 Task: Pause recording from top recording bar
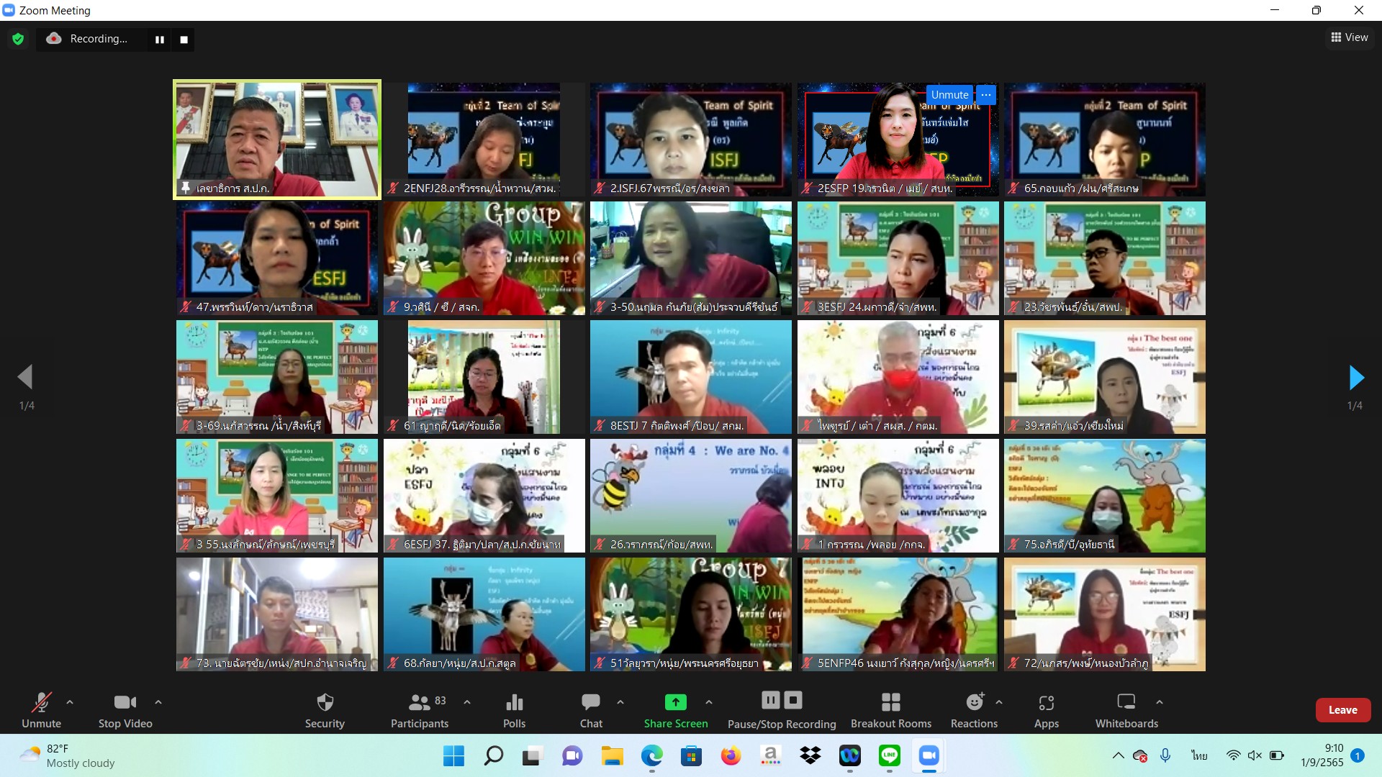pos(160,40)
